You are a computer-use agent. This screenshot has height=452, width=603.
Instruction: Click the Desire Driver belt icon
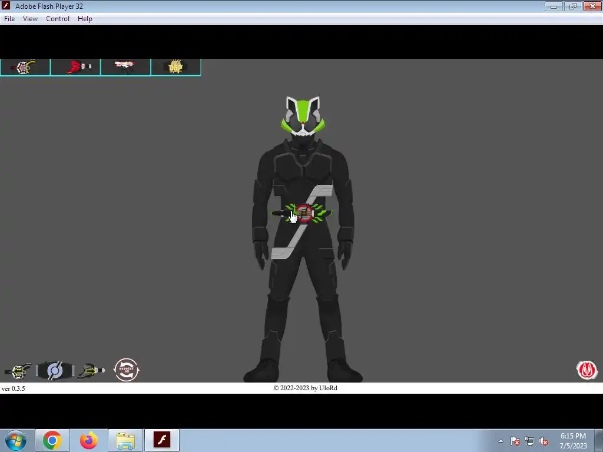click(55, 371)
